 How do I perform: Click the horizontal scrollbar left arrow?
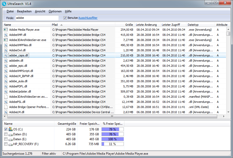[x=5, y=116]
